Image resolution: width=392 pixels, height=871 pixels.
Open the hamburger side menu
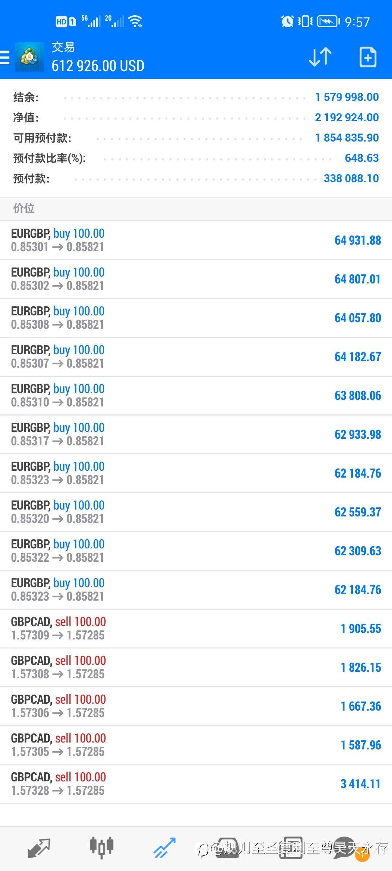5,57
